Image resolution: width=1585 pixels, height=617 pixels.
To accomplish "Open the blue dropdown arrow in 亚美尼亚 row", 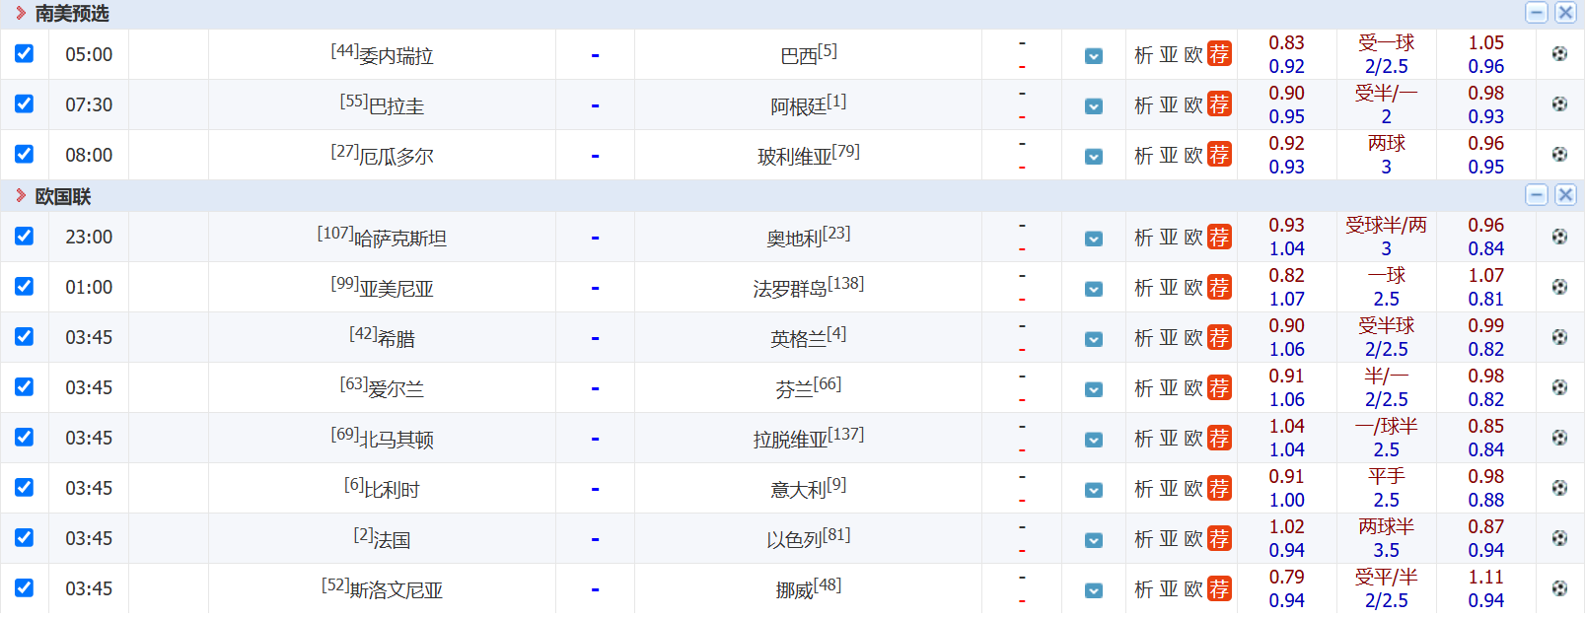I will pyautogui.click(x=1094, y=289).
